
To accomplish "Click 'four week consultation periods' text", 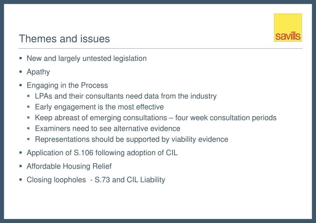I will (226, 118).
